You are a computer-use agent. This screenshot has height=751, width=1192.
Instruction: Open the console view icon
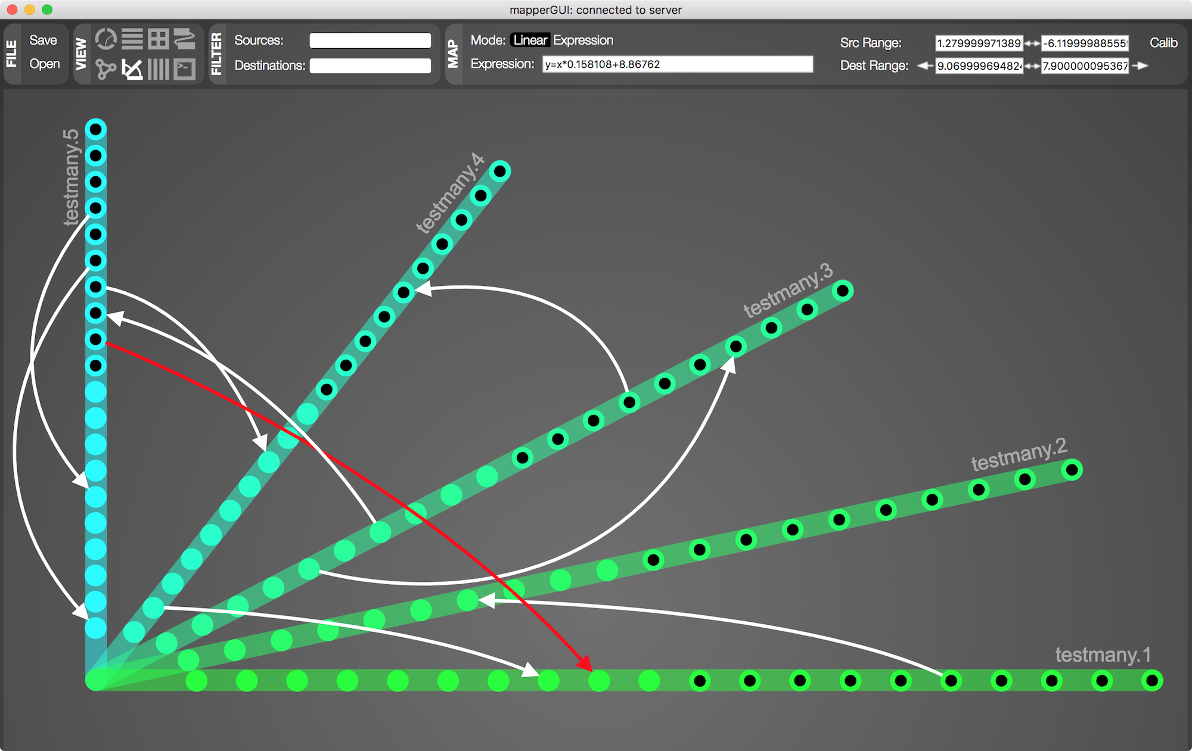tap(185, 69)
